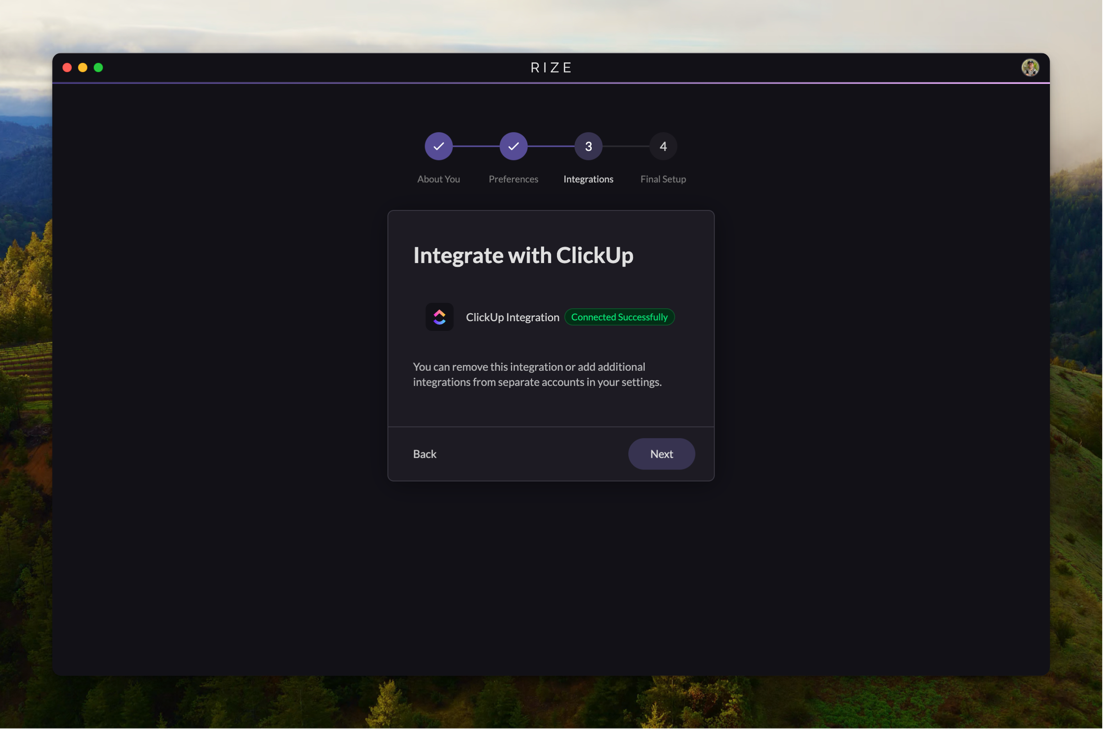
Task: Click the Integrations step label
Action: tap(588, 180)
